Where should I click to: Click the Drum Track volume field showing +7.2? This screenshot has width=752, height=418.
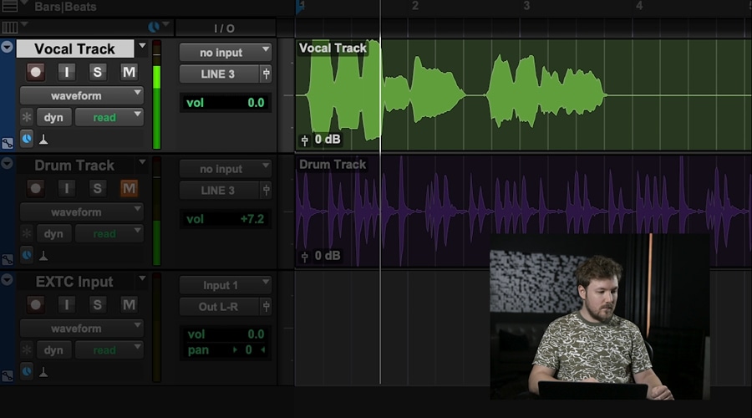225,219
